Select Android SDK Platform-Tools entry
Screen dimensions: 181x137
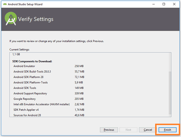click(x=31, y=83)
